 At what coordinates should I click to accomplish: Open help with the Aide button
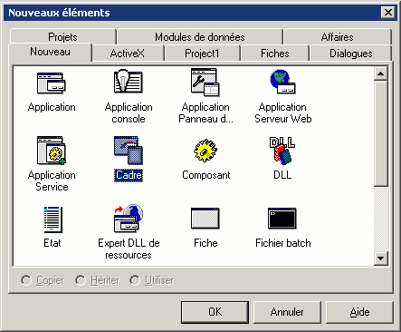point(359,312)
